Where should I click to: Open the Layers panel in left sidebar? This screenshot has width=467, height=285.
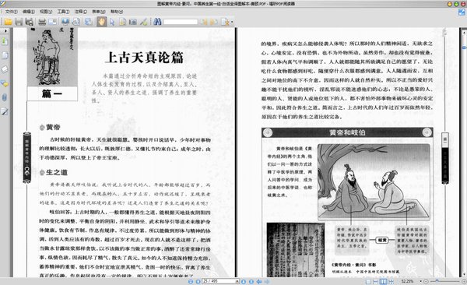[5, 69]
